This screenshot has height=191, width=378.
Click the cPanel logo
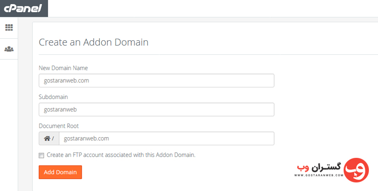point(23,9)
